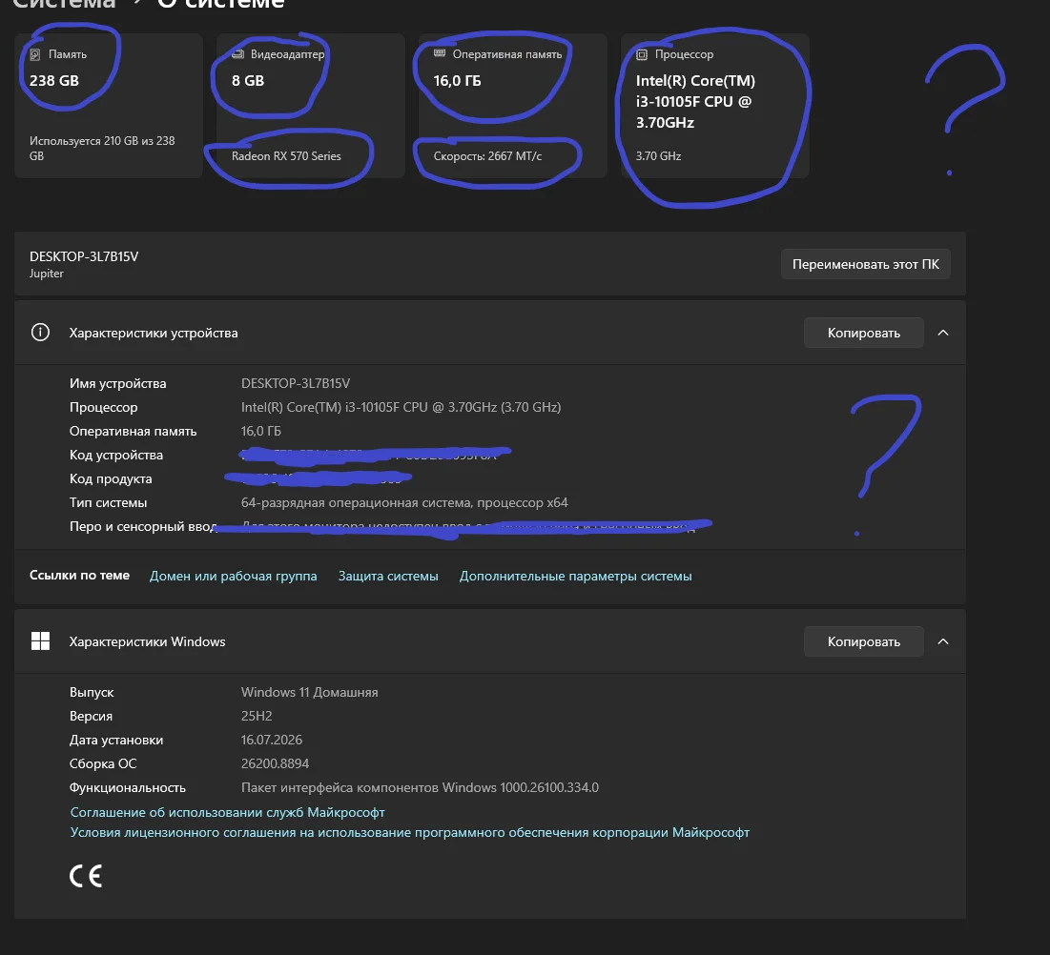This screenshot has width=1050, height=955.
Task: Click the DESKTOP-3L7B15V computer name header
Action: (x=84, y=256)
